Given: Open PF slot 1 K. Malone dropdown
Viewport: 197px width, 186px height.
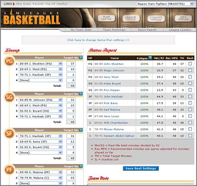Looking at the screenshot, I should point(40,172).
